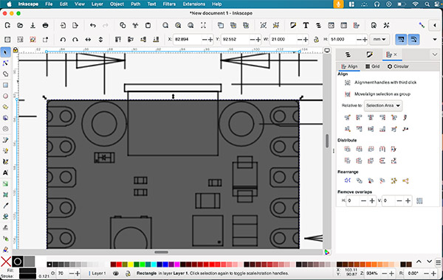
Task: Close the Align and Distribute dock tab
Action: [x=395, y=55]
